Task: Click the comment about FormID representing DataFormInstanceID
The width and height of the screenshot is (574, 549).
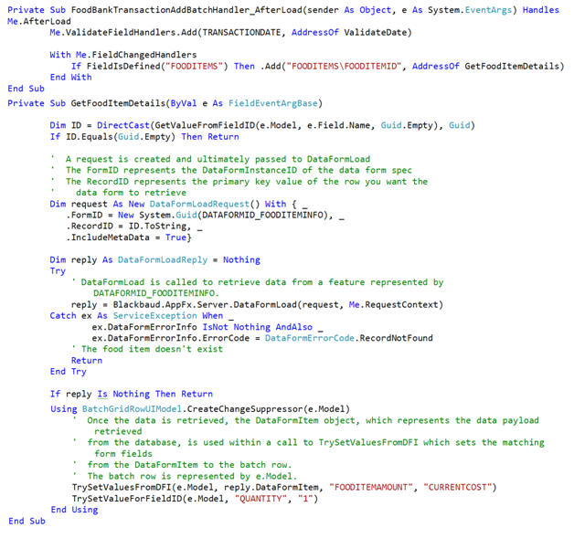Action: (231, 170)
